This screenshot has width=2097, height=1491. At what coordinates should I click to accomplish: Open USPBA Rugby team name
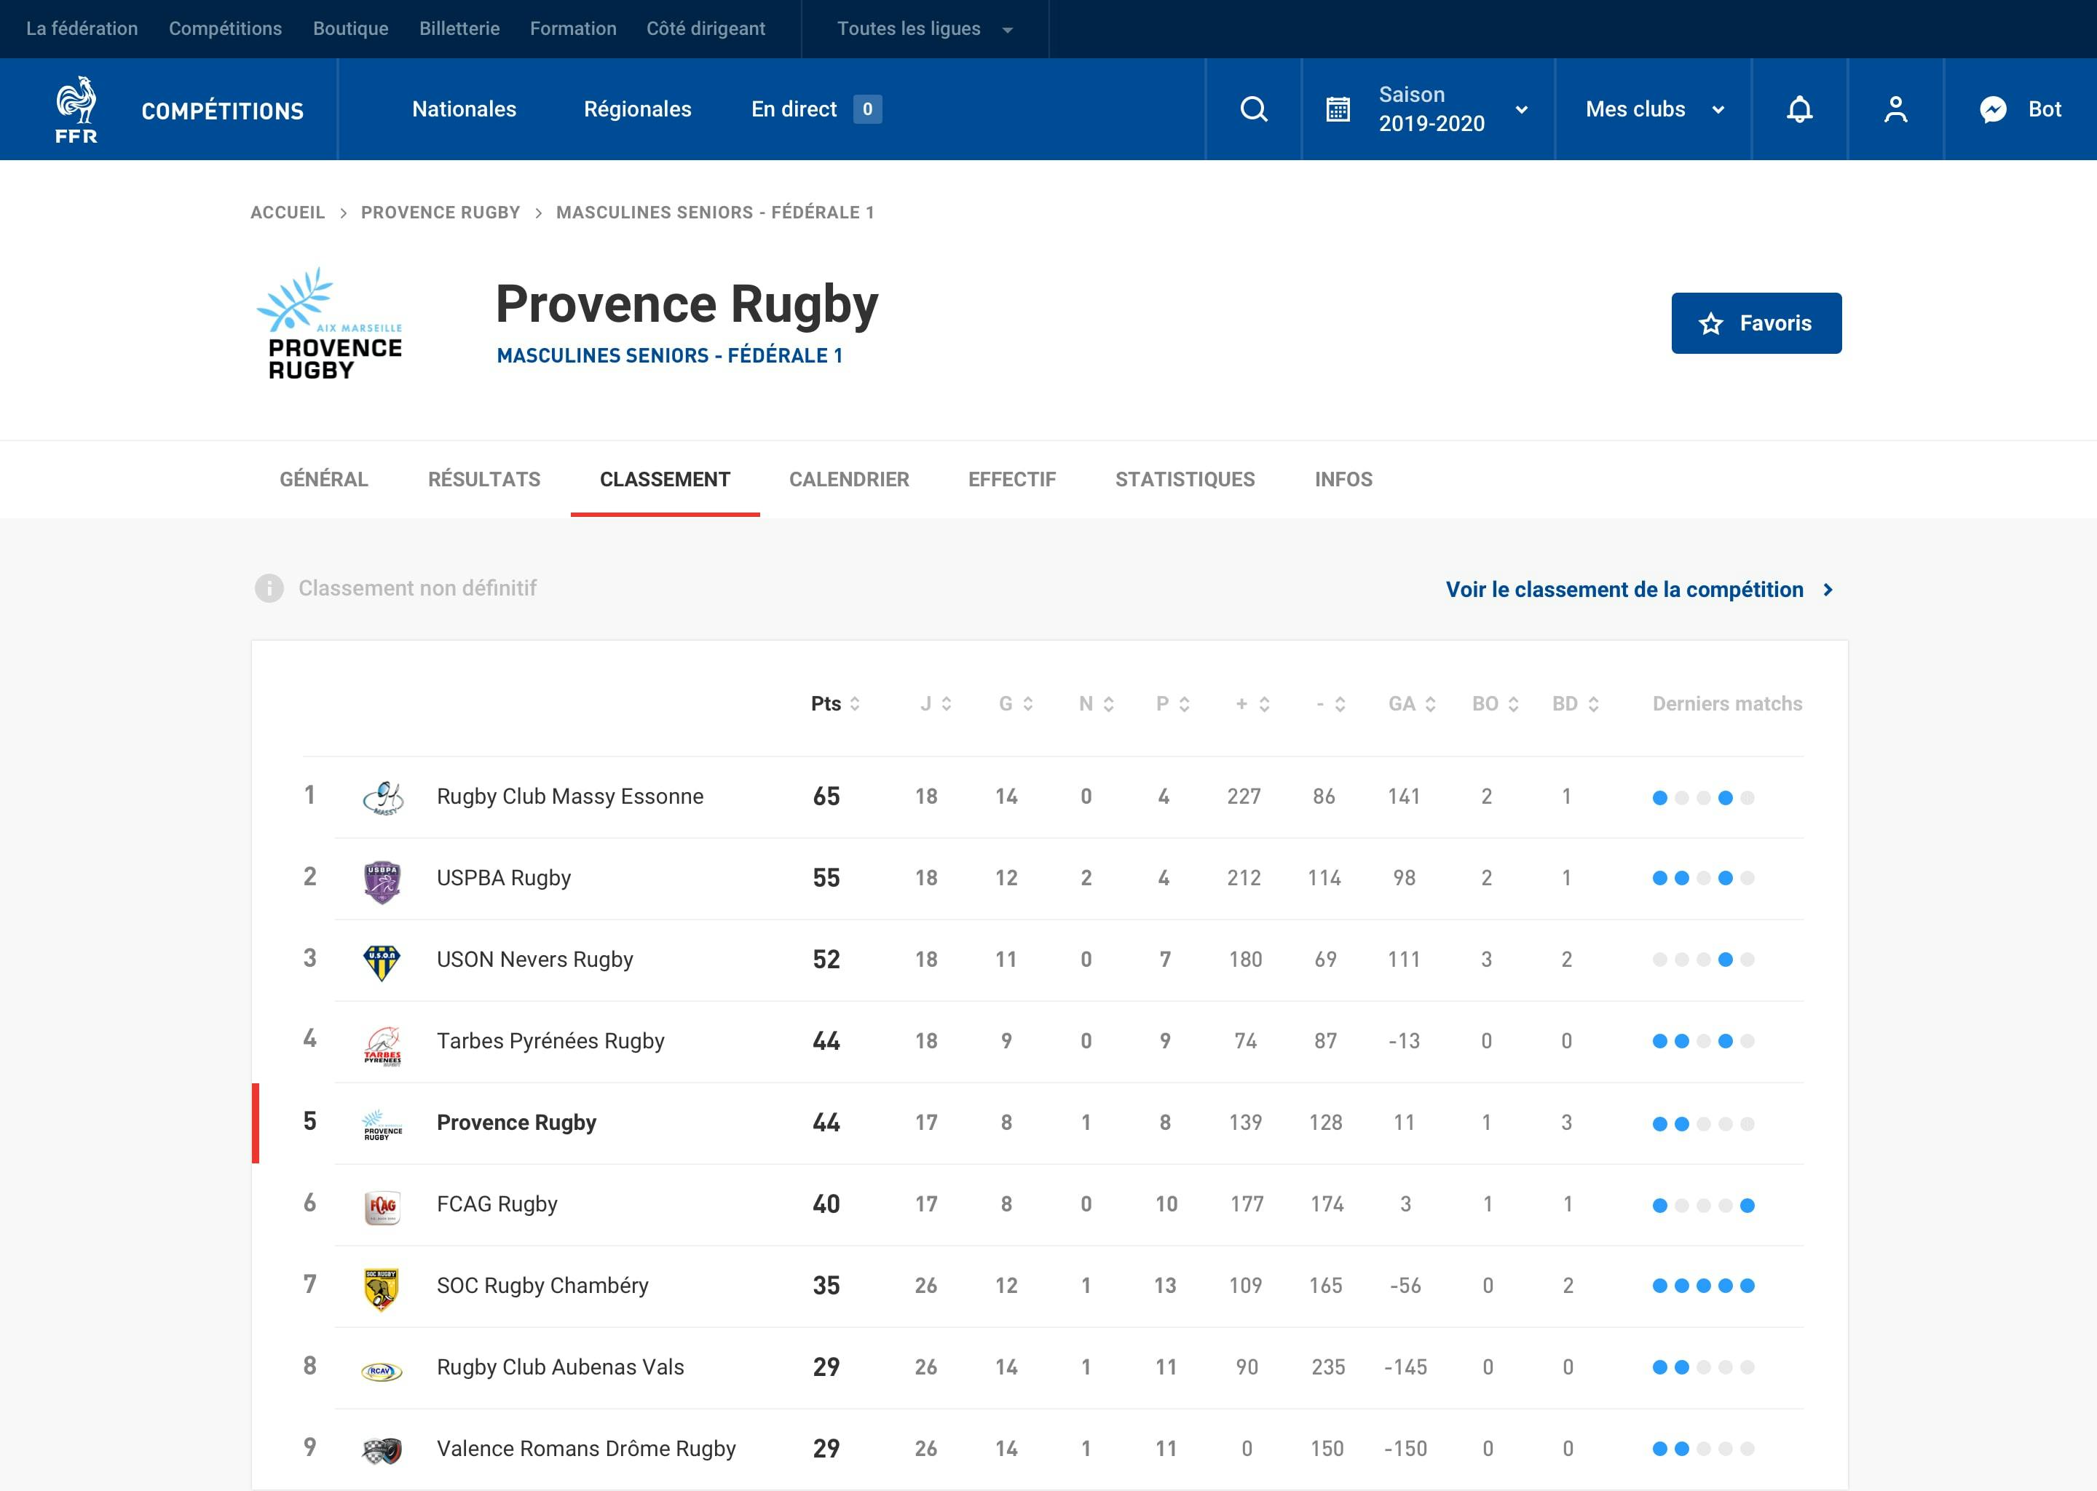[503, 879]
